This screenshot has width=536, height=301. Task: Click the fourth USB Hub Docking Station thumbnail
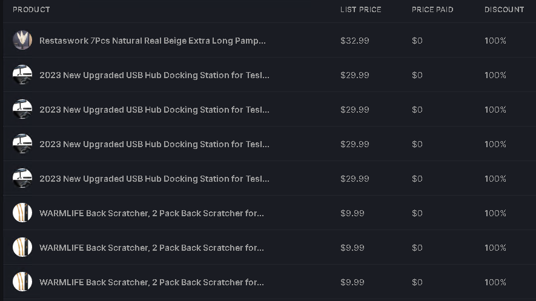pyautogui.click(x=22, y=178)
